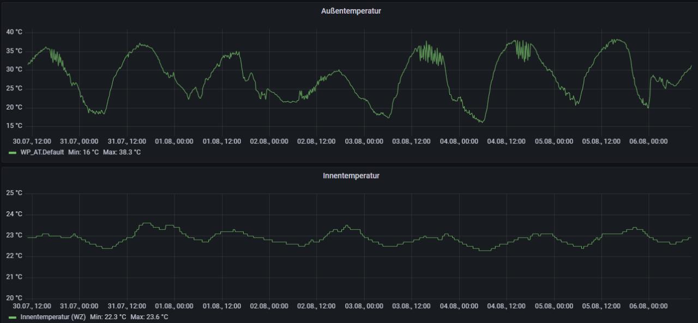
Task: Click the '35 °C' y-axis label
Action: click(14, 51)
